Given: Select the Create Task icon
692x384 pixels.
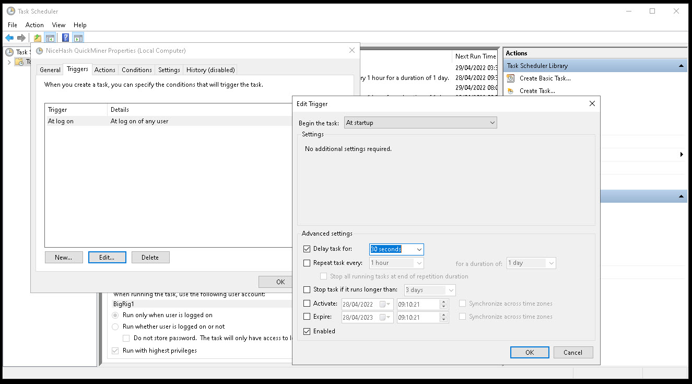Looking at the screenshot, I should 510,90.
